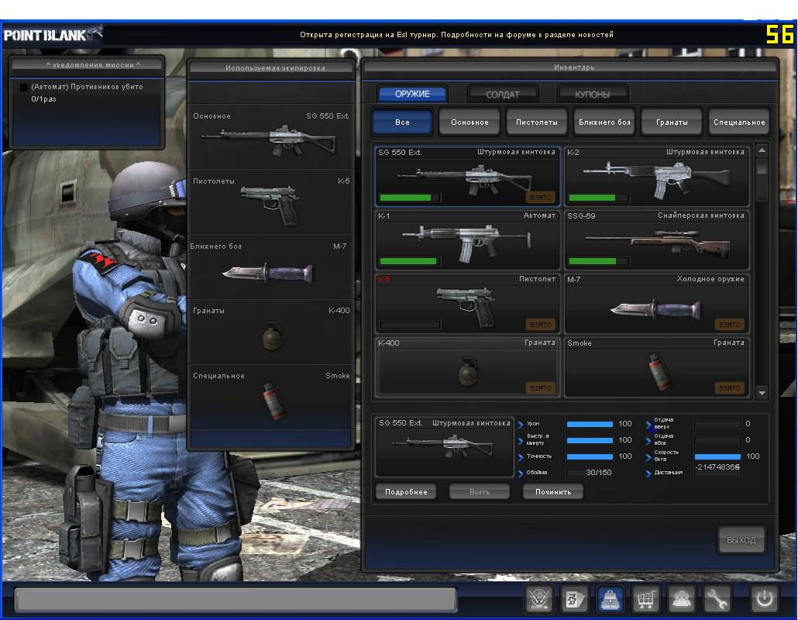Switch to the КУПОНЫ tab
Screen dimensions: 798x620
592,95
